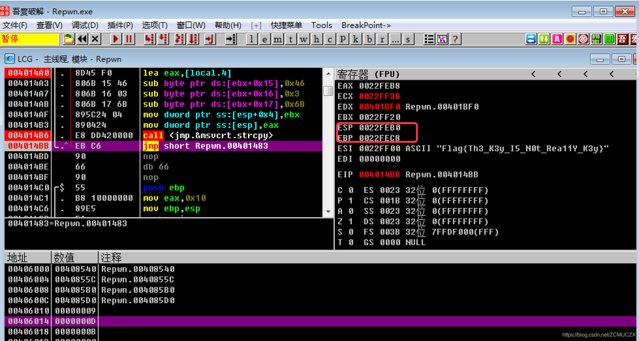Open the 选项(T) menu
The image size is (639, 341).
pos(155,25)
